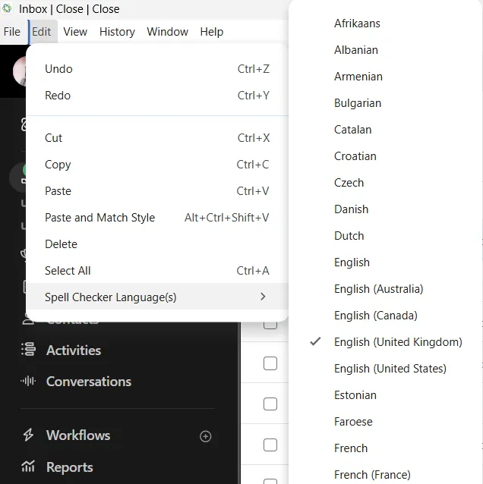Open the File menu

[x=11, y=32]
